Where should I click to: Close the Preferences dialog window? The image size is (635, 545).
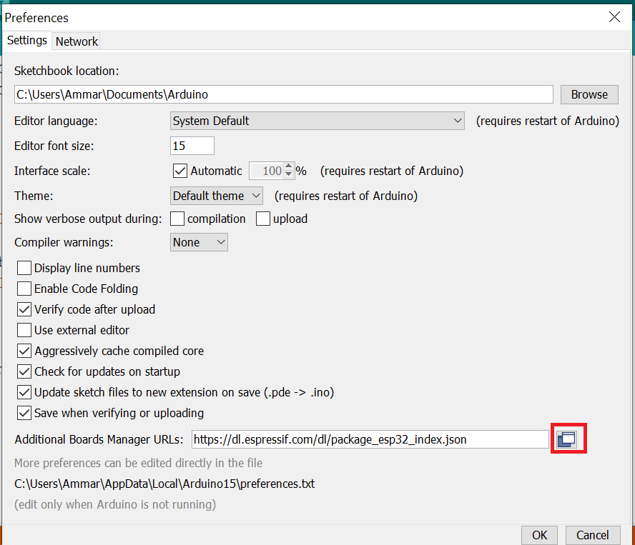pos(614,17)
